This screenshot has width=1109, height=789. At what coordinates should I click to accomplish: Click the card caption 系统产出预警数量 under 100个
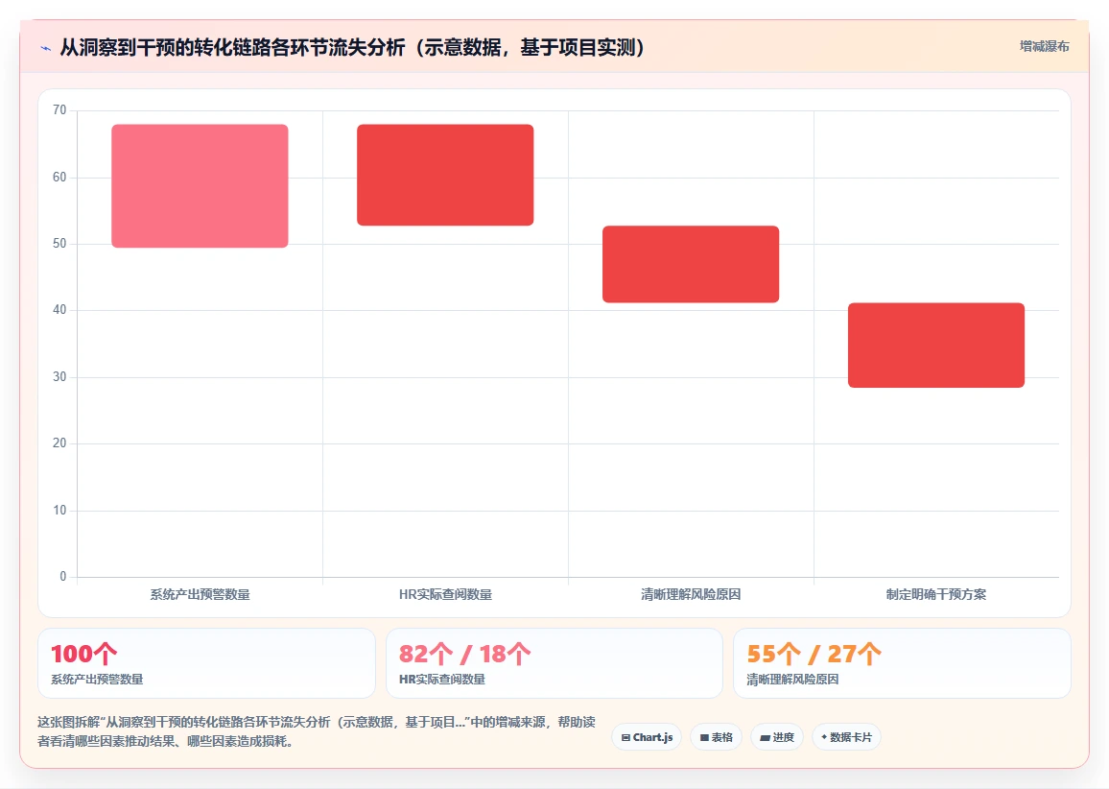point(97,680)
